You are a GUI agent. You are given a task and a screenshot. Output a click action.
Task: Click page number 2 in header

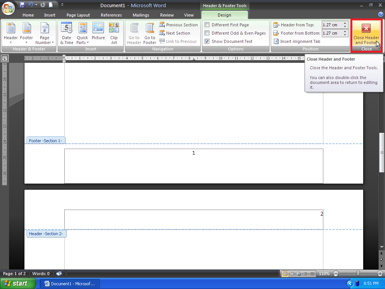coord(322,214)
